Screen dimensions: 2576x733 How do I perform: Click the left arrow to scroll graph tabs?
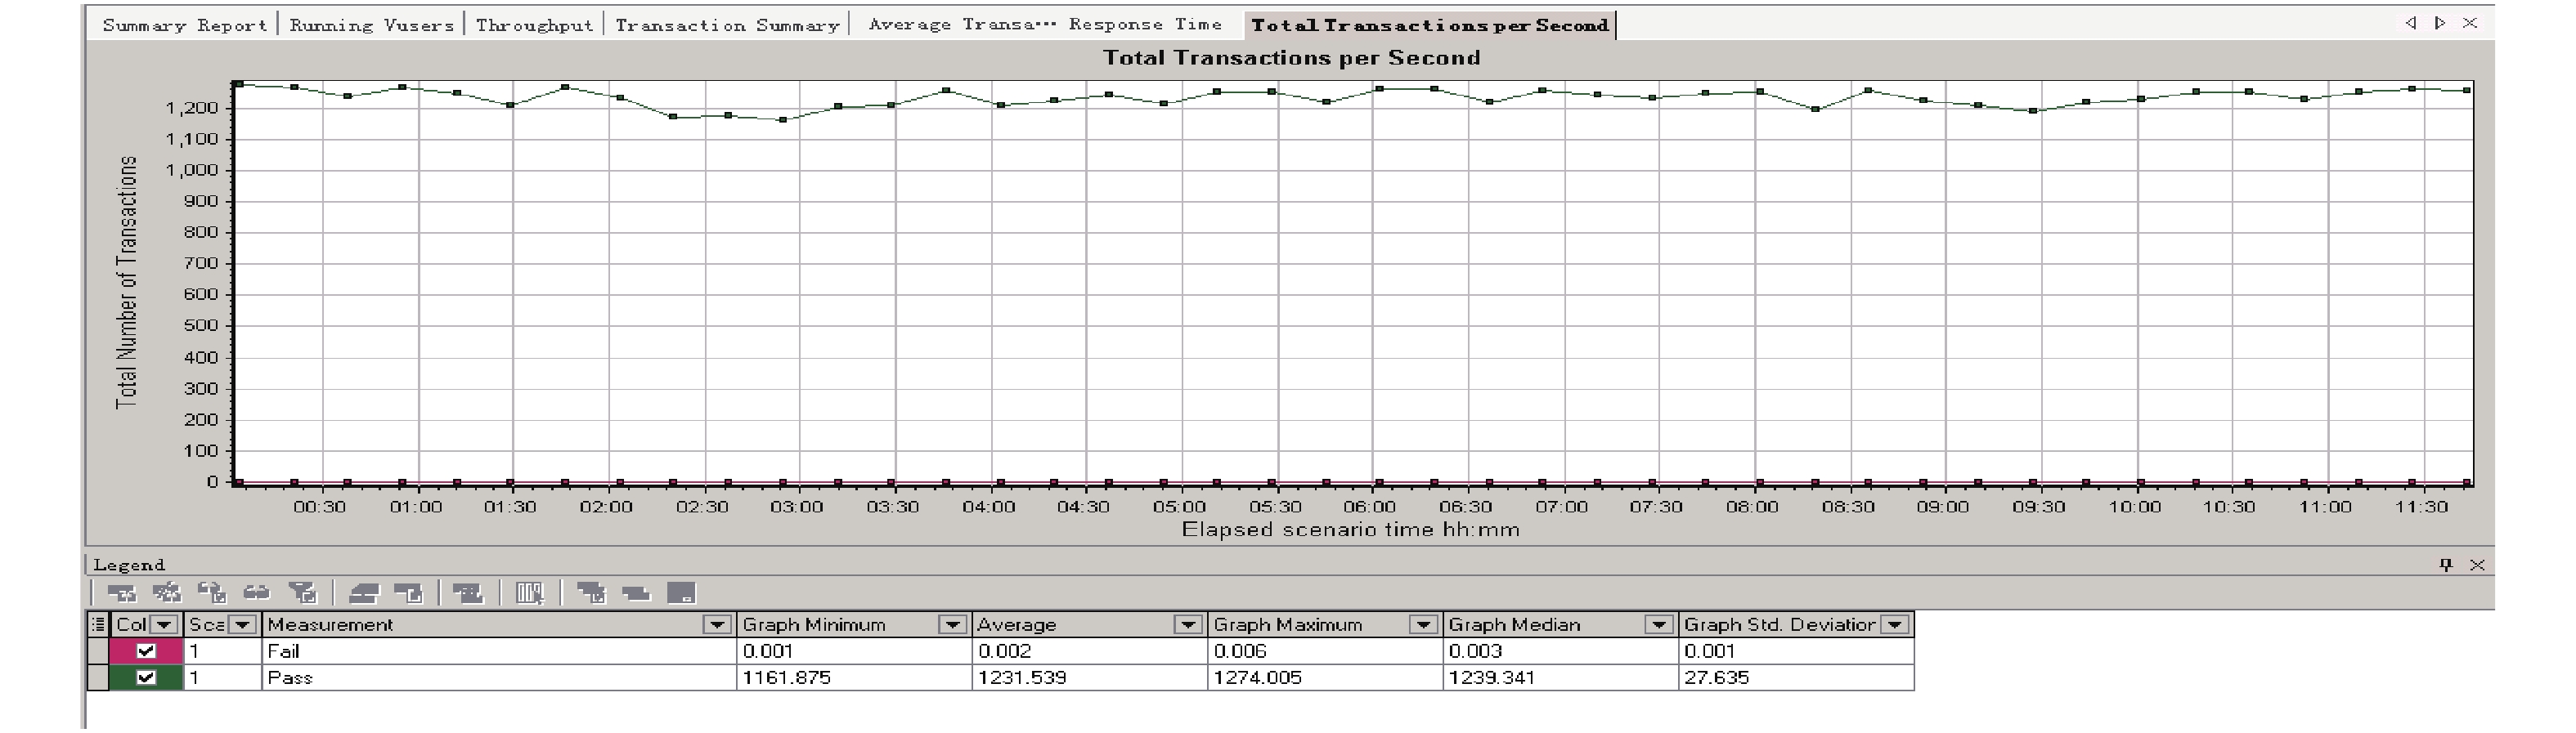2410,22
